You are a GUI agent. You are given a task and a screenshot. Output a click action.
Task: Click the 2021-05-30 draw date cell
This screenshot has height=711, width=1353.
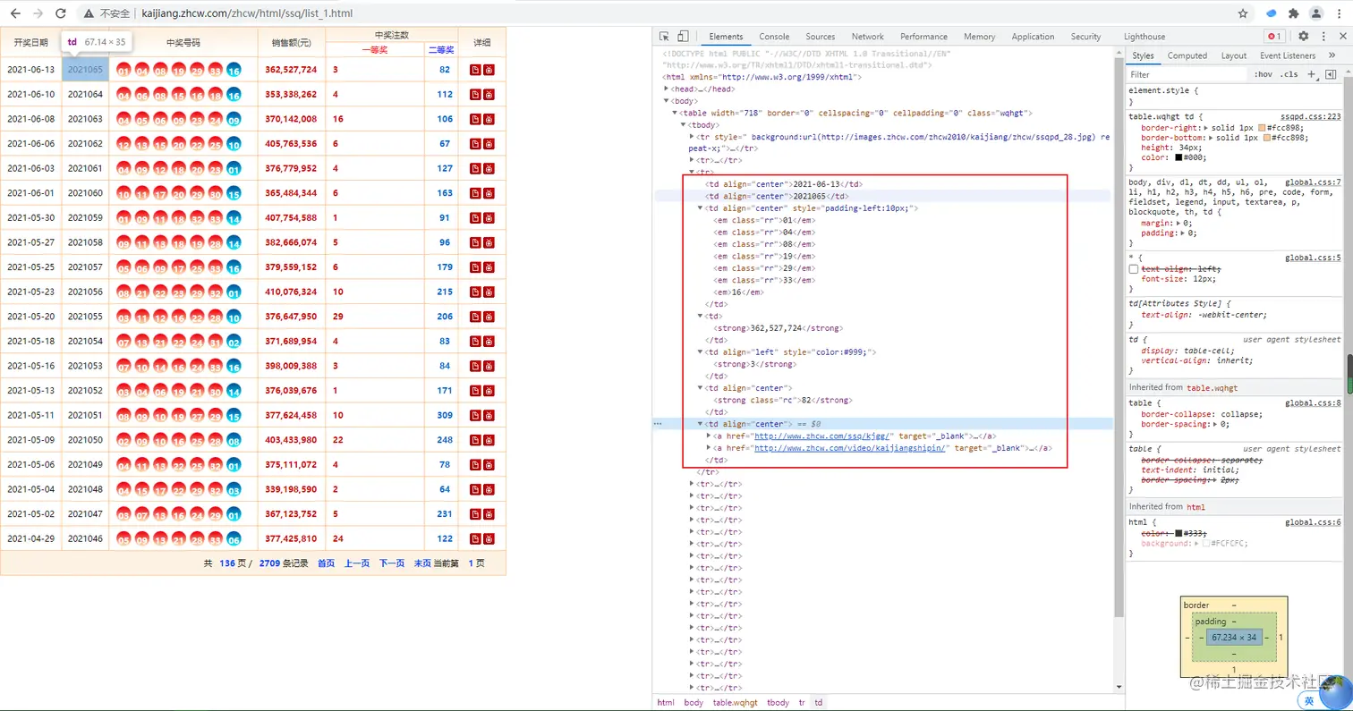point(30,217)
